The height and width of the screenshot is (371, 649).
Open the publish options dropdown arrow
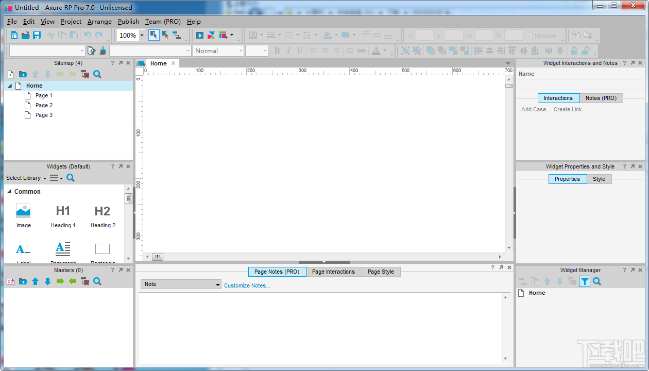click(x=232, y=35)
